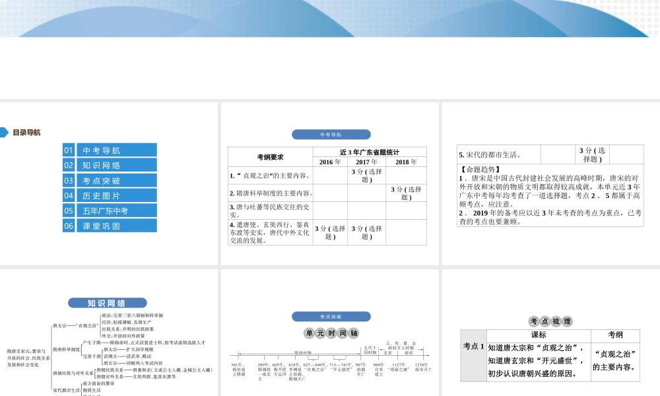Select the 课标 column header

click(x=539, y=335)
